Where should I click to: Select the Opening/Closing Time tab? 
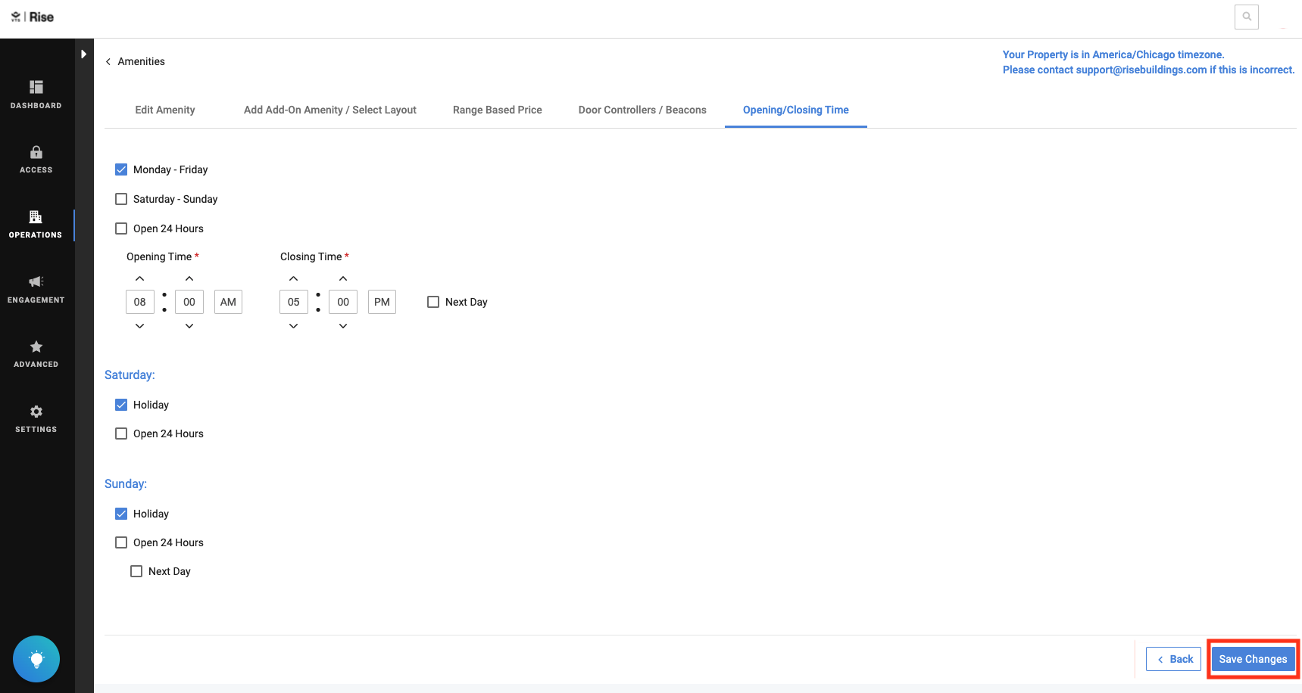(x=796, y=110)
